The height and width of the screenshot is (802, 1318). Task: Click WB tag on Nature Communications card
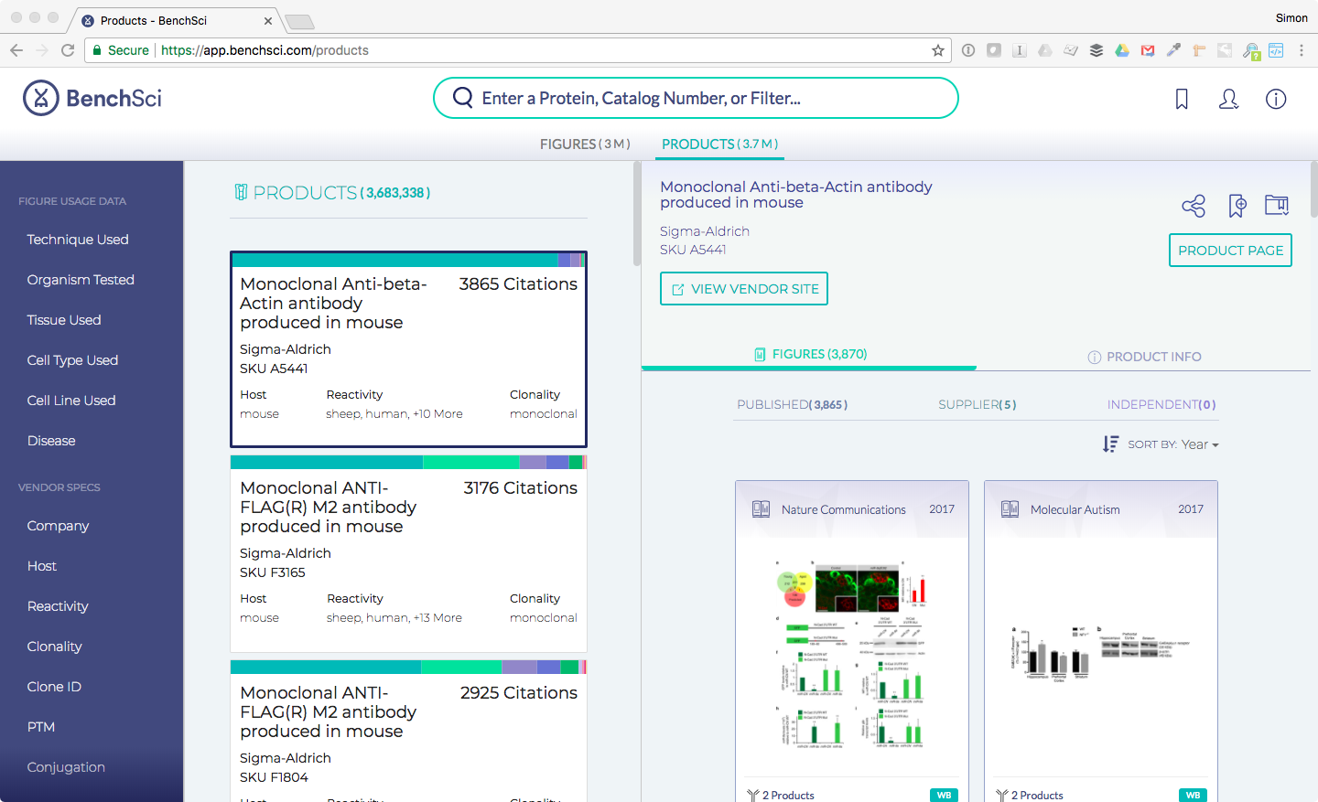944,796
